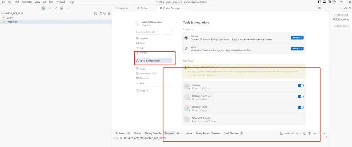Open the Search view in sidebar
Viewport: 352px width, 147px height.
[50, 8]
